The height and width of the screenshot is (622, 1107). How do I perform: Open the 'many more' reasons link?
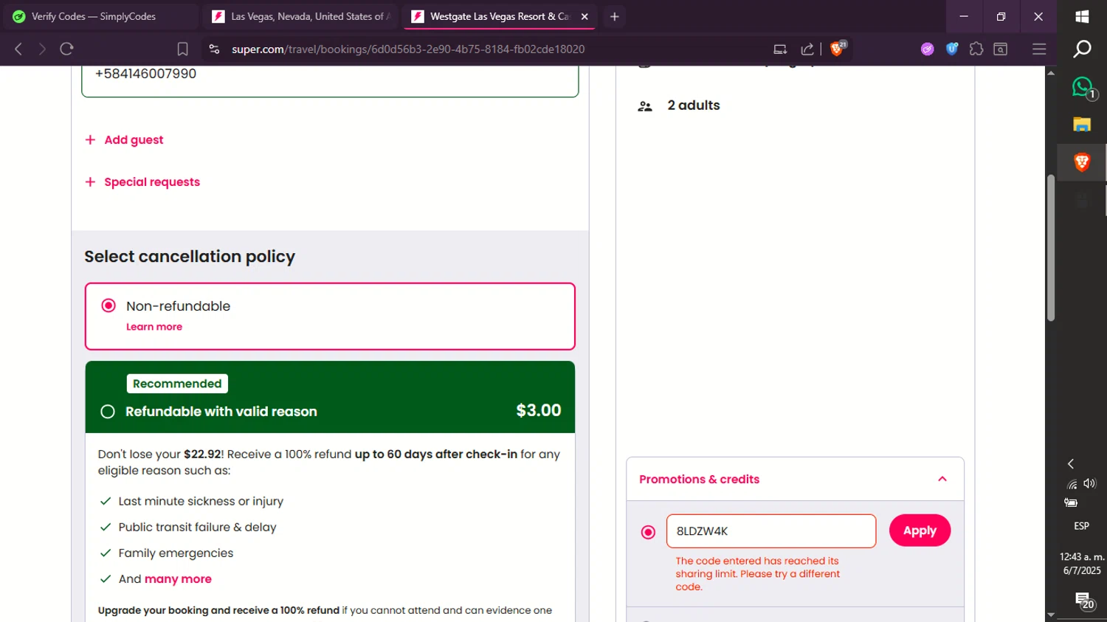(x=178, y=579)
